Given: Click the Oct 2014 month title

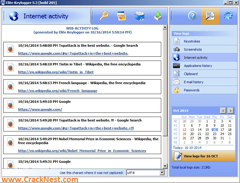Looking at the screenshot, I should pyautogui.click(x=181, y=111).
